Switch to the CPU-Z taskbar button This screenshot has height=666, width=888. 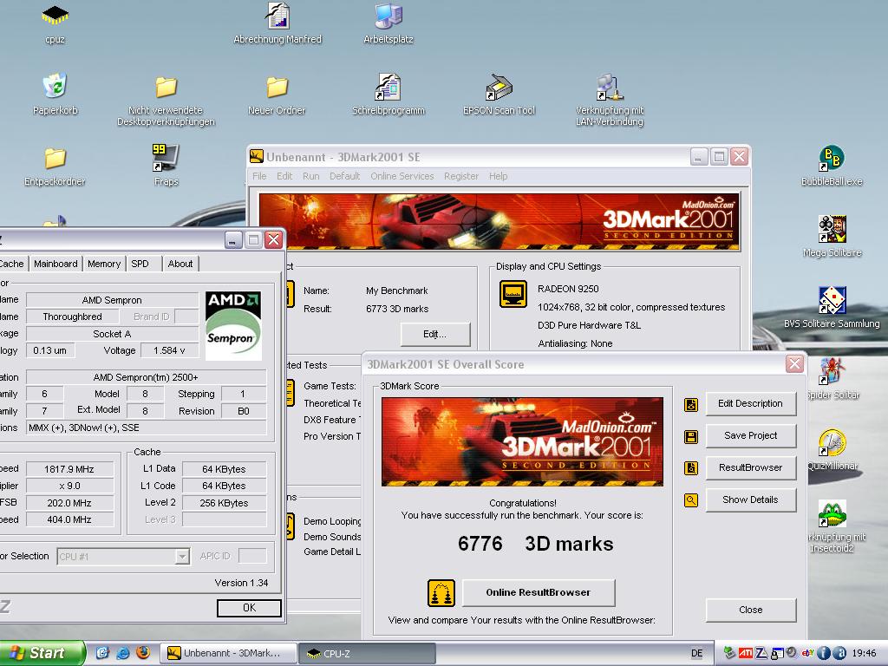(x=367, y=654)
